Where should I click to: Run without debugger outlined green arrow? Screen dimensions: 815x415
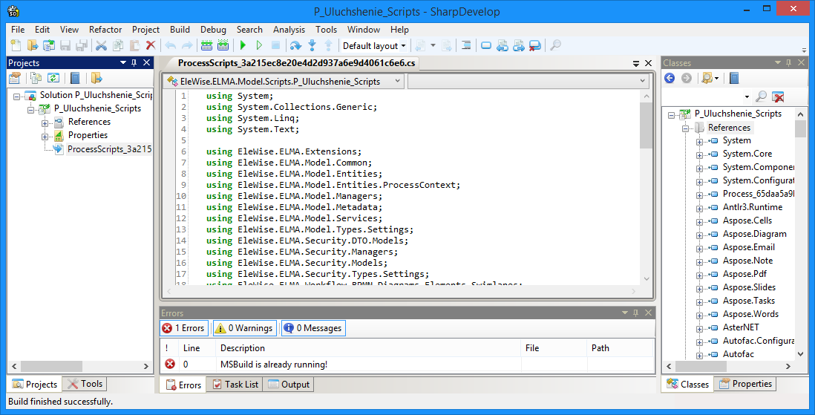click(x=259, y=46)
